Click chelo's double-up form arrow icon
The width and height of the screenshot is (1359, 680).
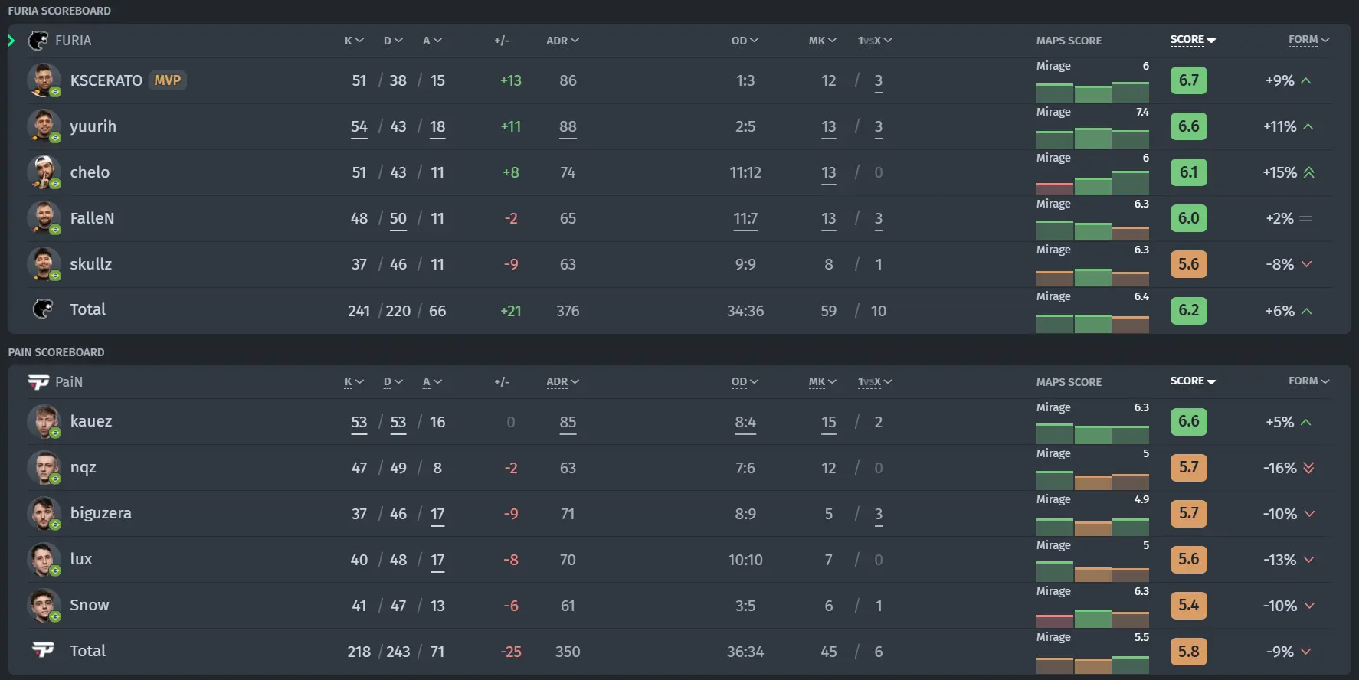point(1309,172)
